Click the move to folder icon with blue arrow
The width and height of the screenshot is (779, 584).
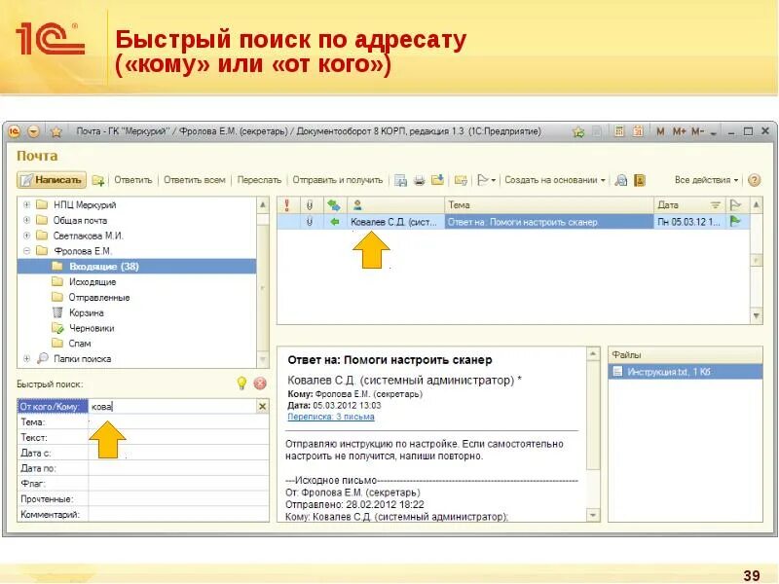click(437, 180)
